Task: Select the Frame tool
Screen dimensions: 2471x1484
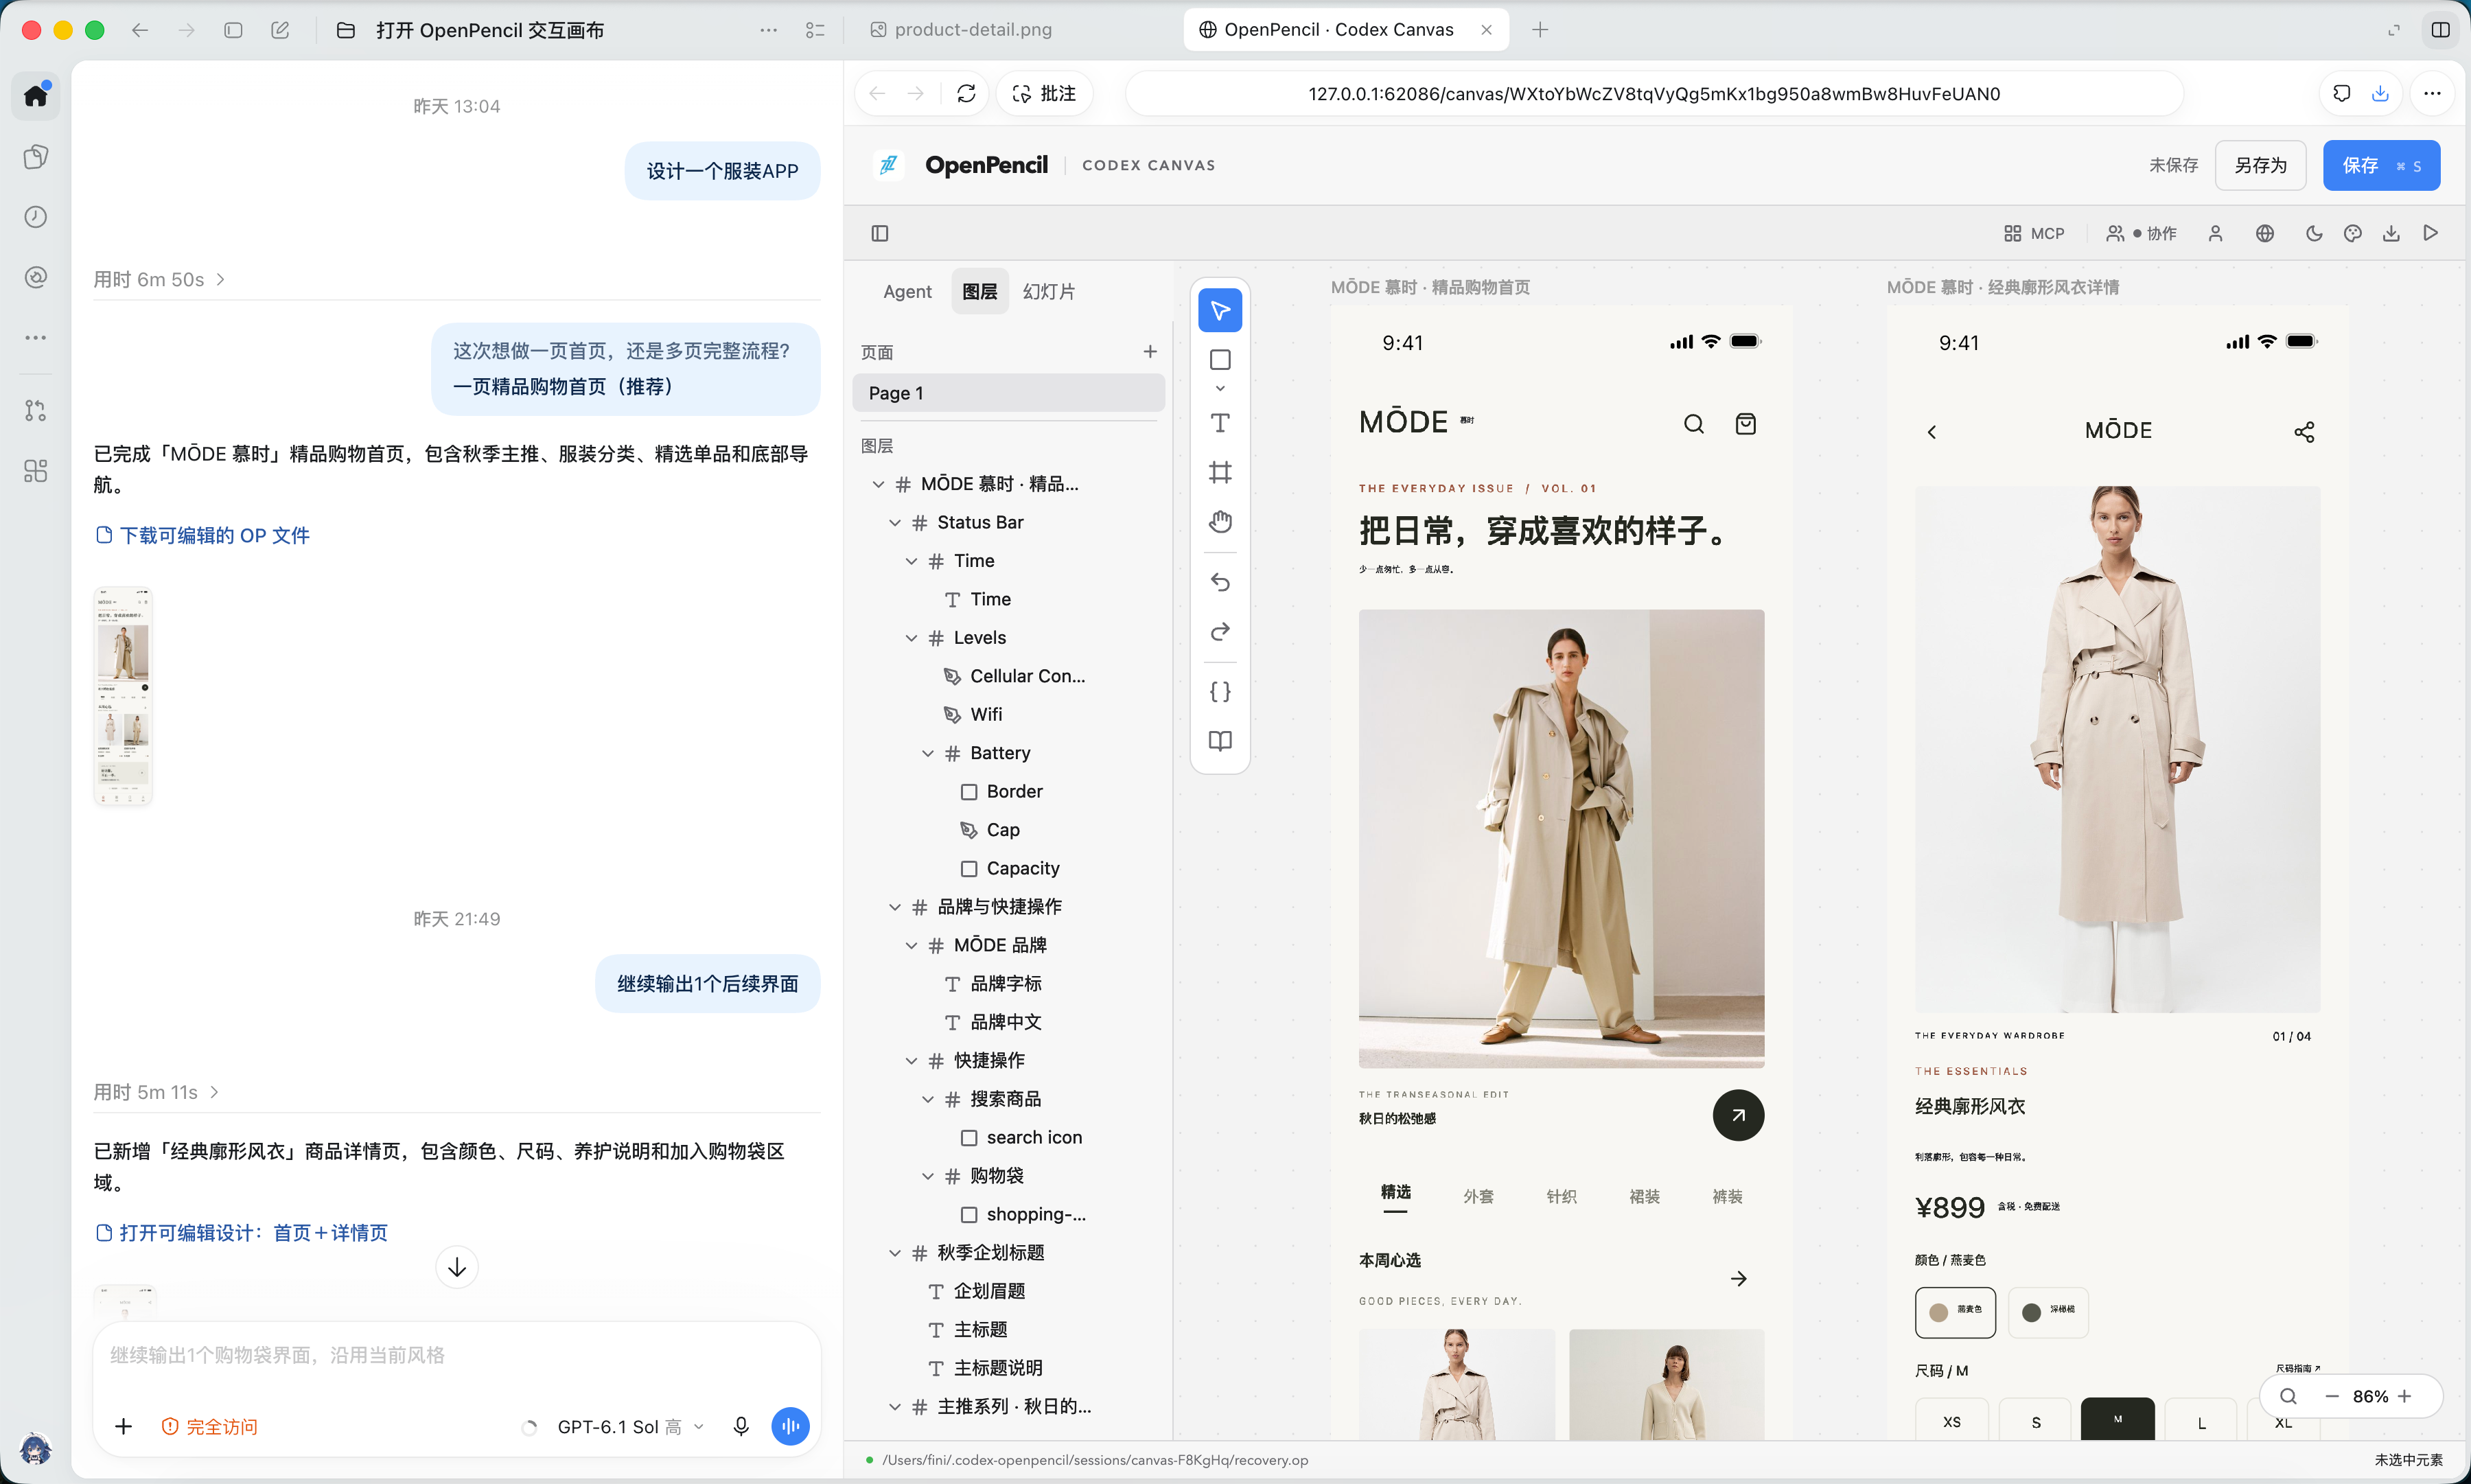Action: tap(1220, 472)
